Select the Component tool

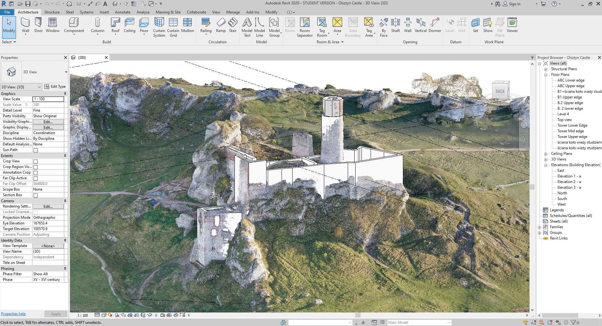pos(74,26)
